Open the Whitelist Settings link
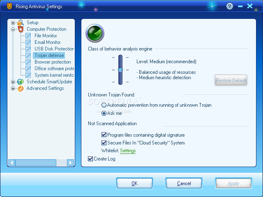 click(128, 151)
